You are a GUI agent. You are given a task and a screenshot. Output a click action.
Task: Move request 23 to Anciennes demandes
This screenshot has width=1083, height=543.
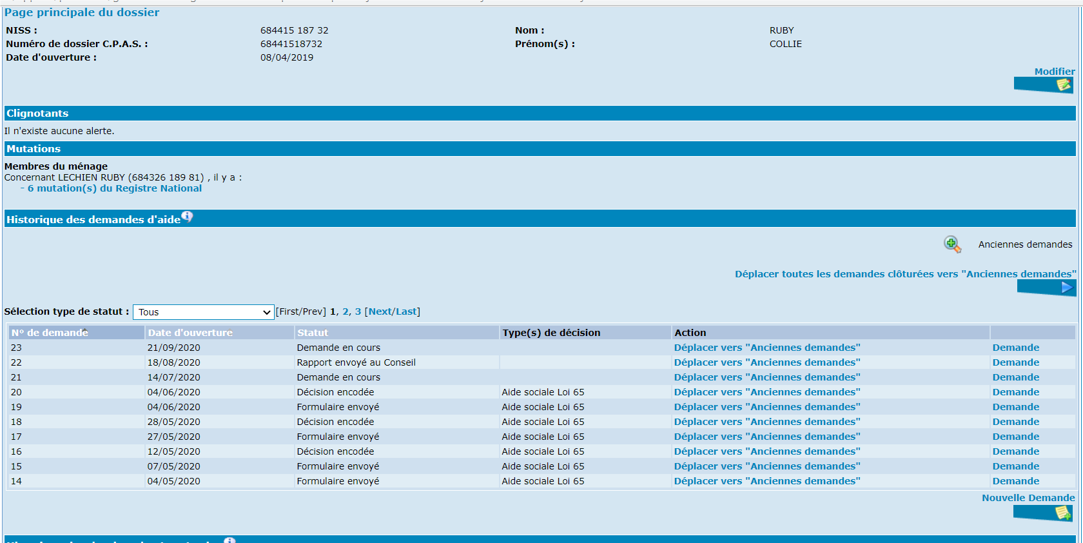click(767, 348)
